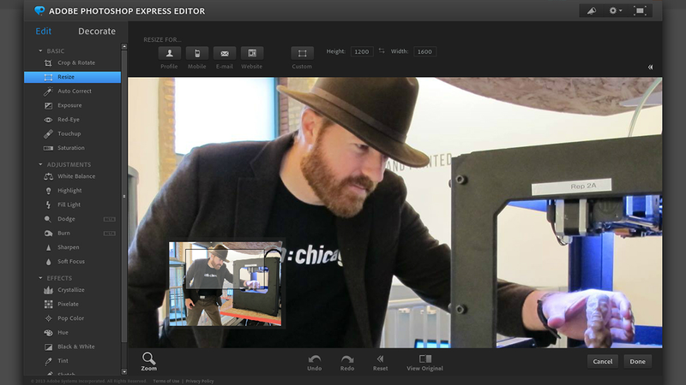Swap height and width arrows
Image resolution: width=686 pixels, height=385 pixels.
coord(382,51)
